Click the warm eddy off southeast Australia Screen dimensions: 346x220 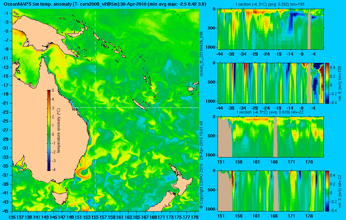click(x=83, y=173)
